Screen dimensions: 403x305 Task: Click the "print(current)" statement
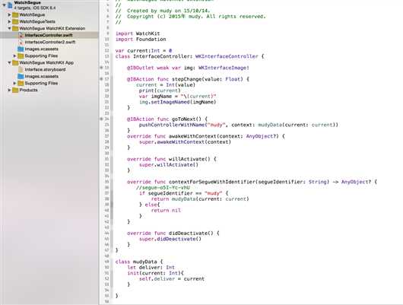coord(160,91)
